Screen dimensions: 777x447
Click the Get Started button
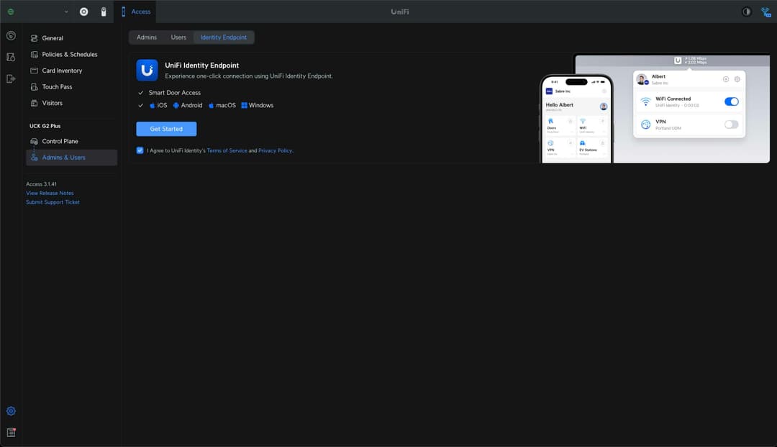pos(166,129)
